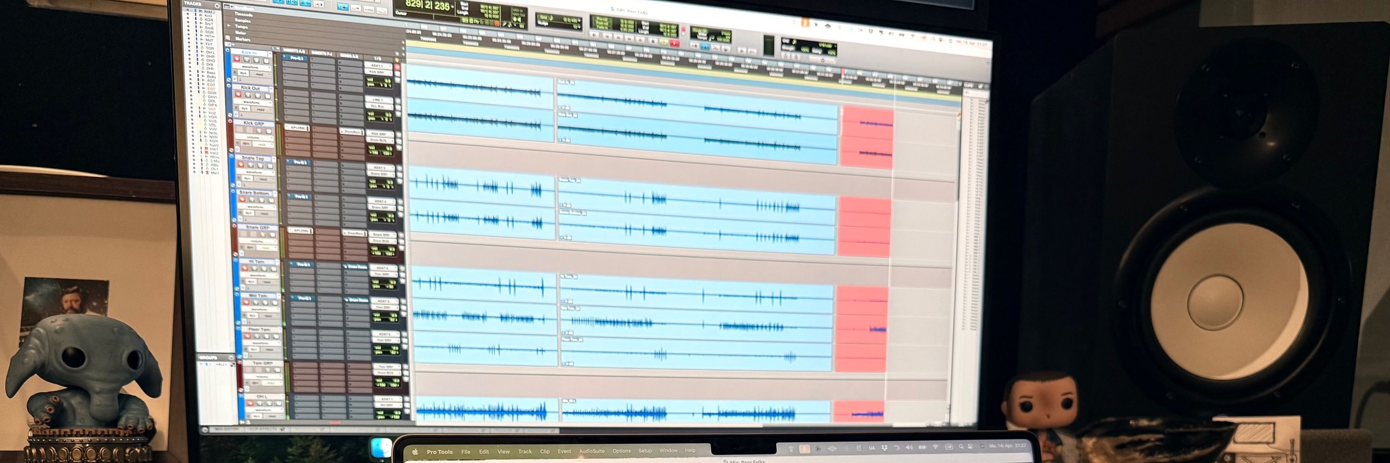Select the Floor Tom track name
Screen dimensions: 1390x463
click(x=259, y=329)
